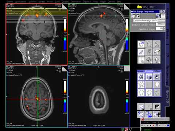Image resolution: width=175 pixels, height=131 pixels.
Task: Click the globe with axes orientation icon
Action: coord(141,77)
